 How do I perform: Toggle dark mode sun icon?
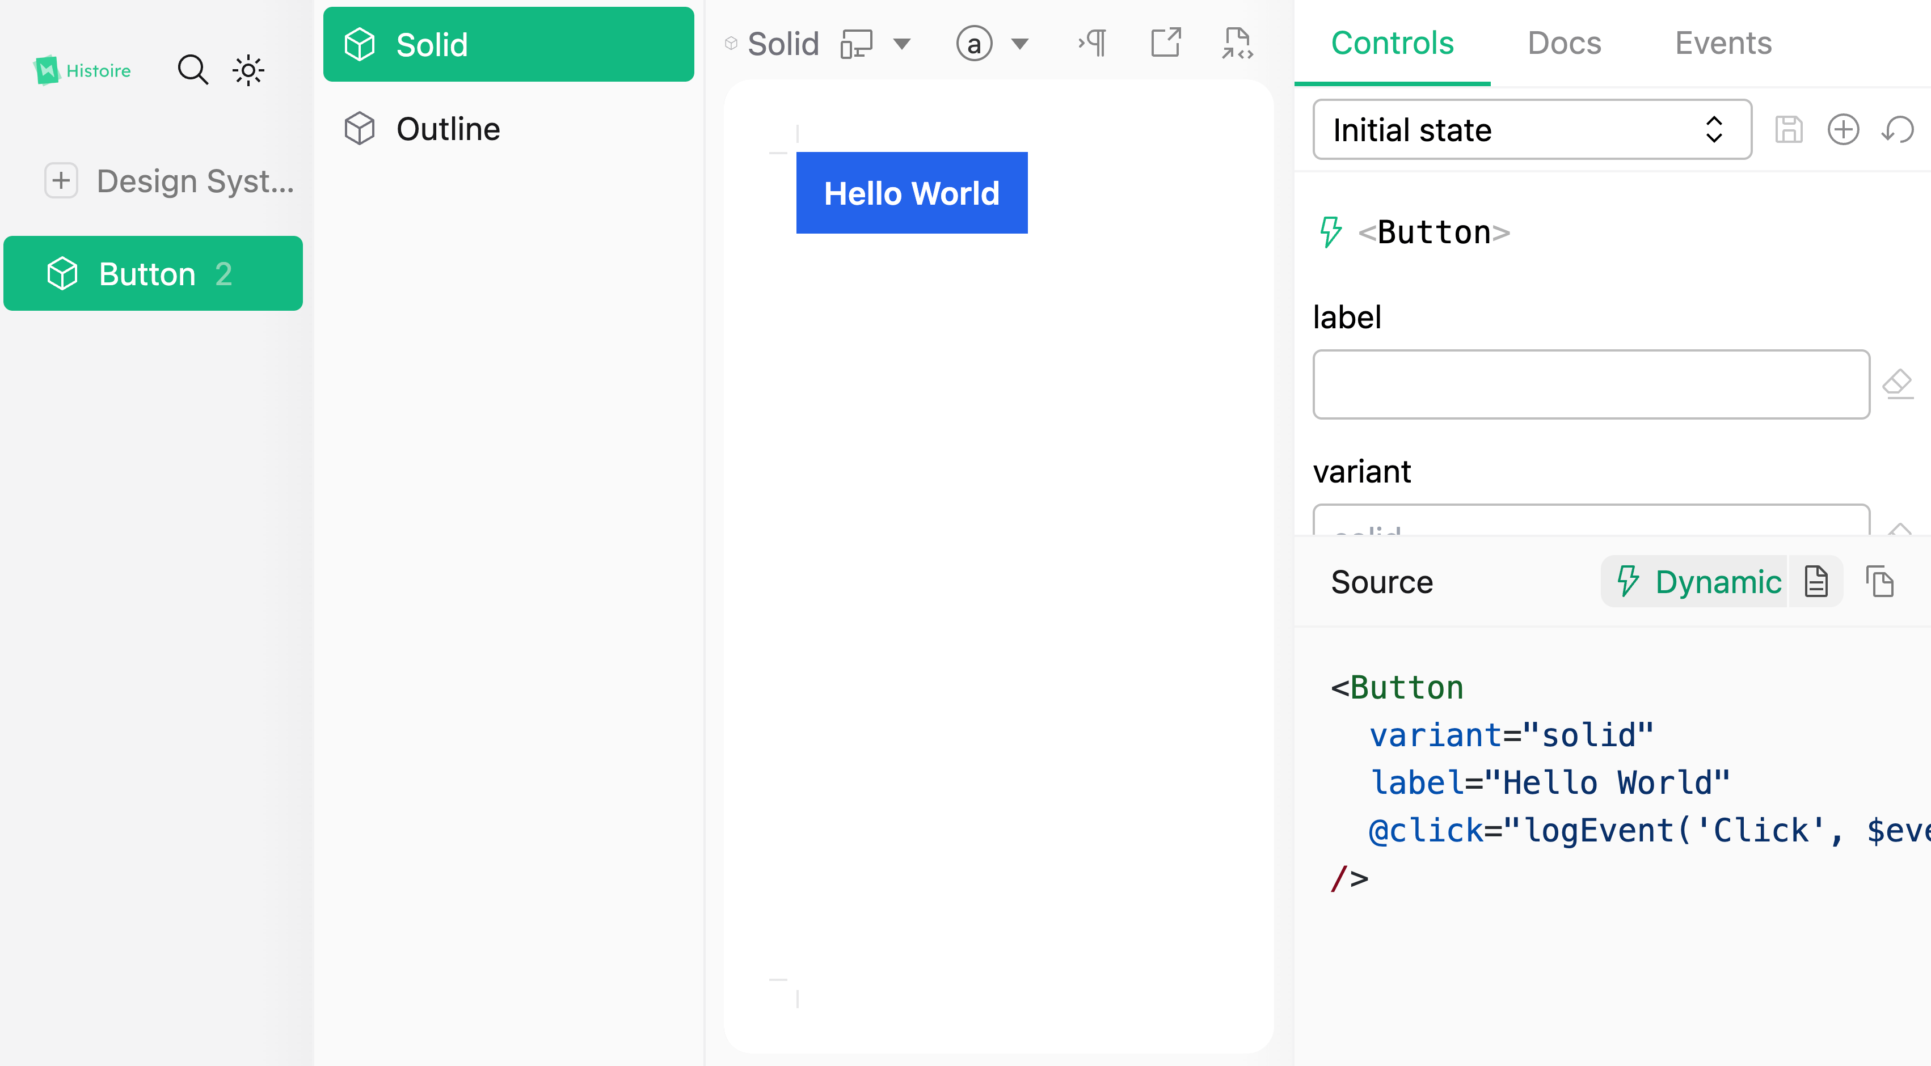(x=248, y=70)
